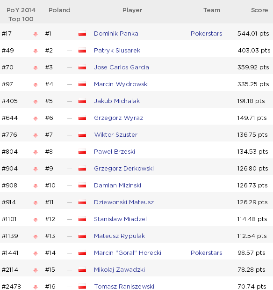This screenshot has width=273, height=290.
Task: Select the 359.92 pts score value
Action: coord(253,67)
